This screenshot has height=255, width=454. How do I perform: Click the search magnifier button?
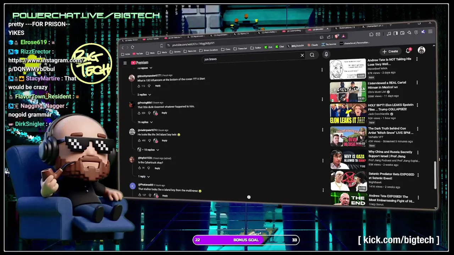312,55
